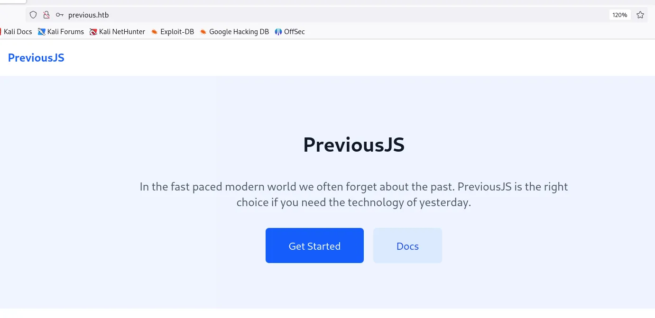The image size is (655, 318).
Task: Click the tracking protection shield icon
Action: (x=33, y=15)
